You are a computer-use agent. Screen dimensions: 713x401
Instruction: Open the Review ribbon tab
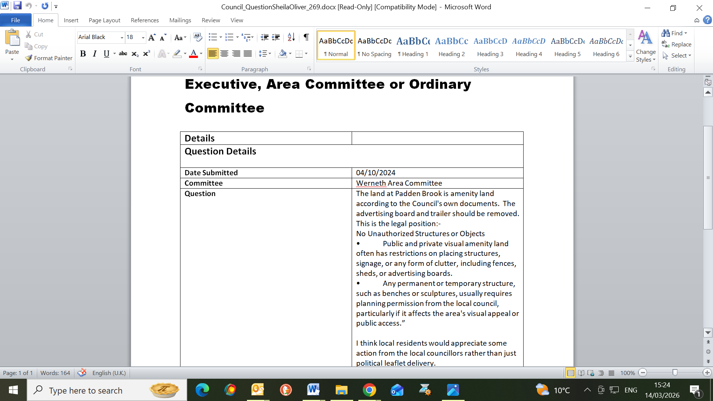211,20
